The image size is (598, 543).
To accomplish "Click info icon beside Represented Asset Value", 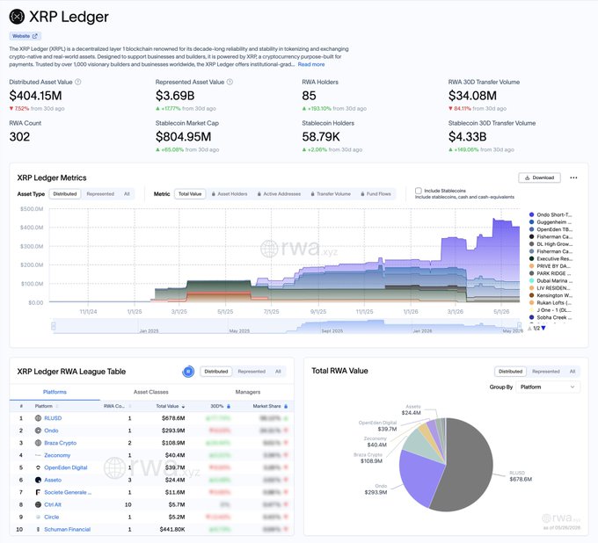I will (230, 82).
